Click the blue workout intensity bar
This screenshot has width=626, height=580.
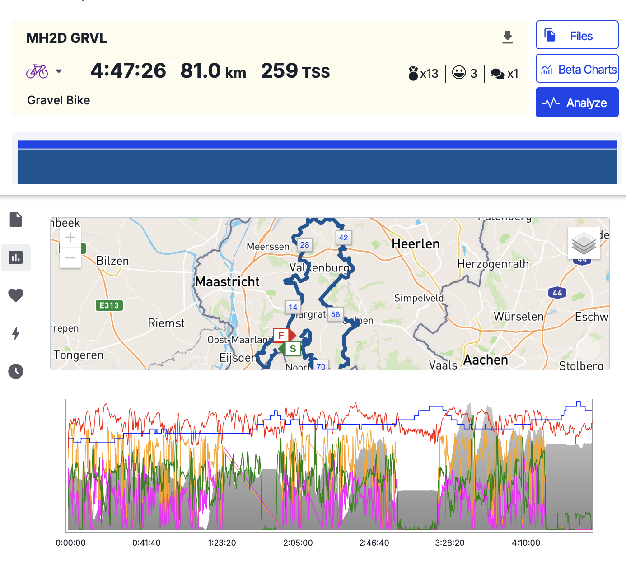[x=317, y=166]
